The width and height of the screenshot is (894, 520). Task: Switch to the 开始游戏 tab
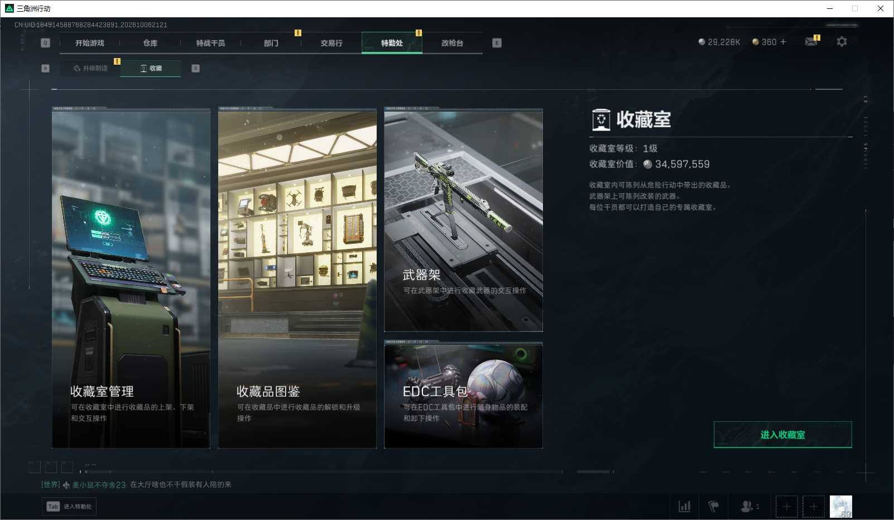pyautogui.click(x=90, y=43)
